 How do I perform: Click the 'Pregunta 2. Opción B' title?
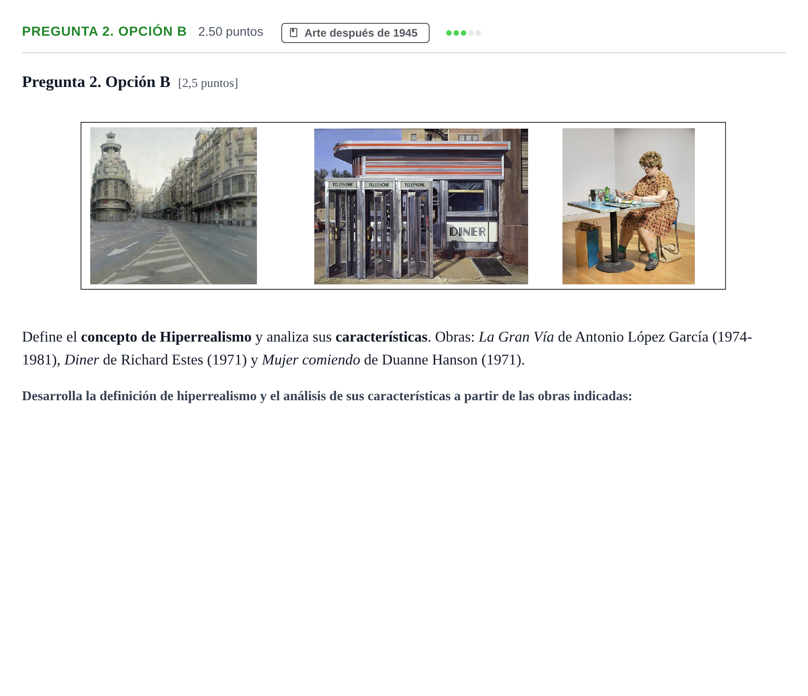(96, 82)
